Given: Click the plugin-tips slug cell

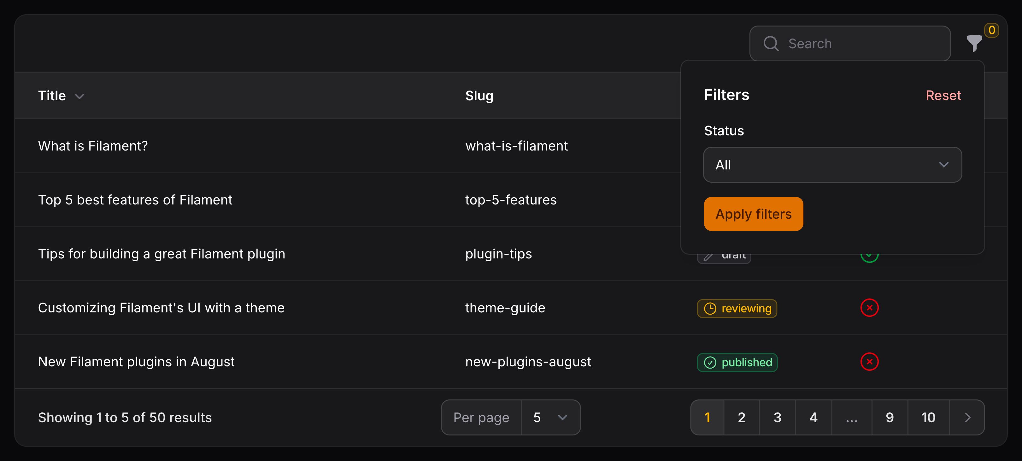Looking at the screenshot, I should (498, 254).
